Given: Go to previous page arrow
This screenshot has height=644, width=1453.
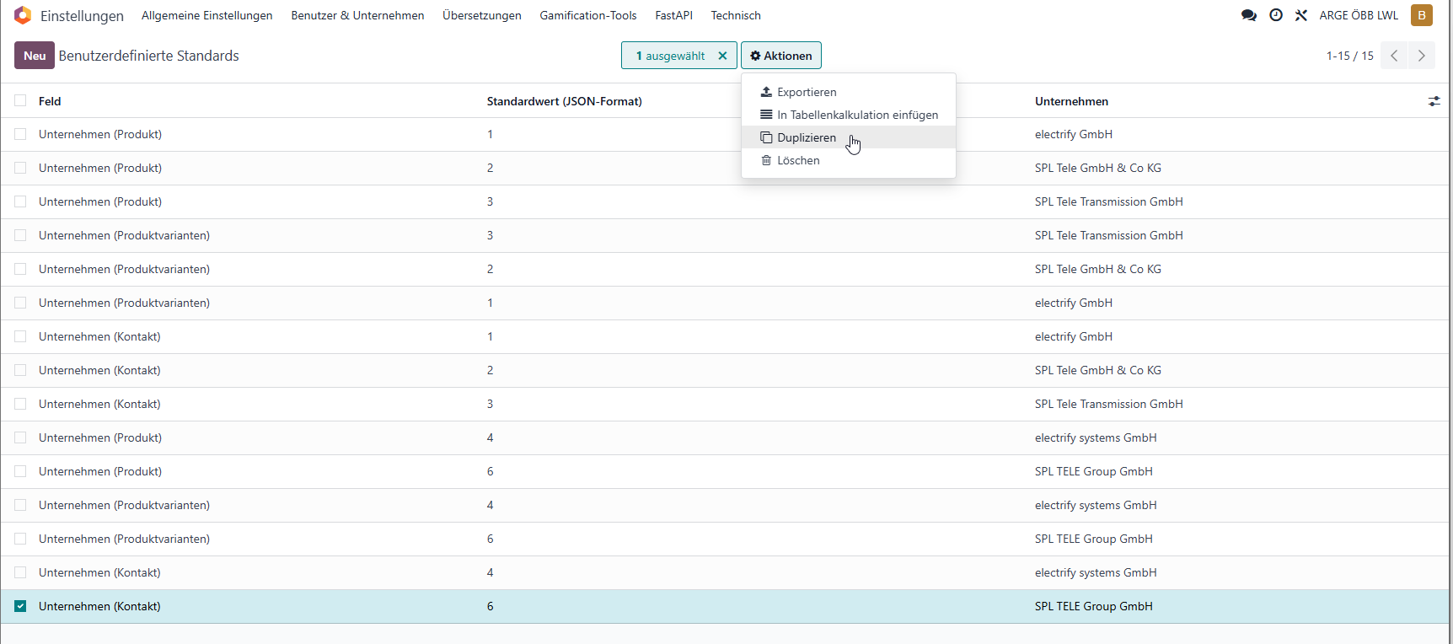Looking at the screenshot, I should [x=1394, y=56].
